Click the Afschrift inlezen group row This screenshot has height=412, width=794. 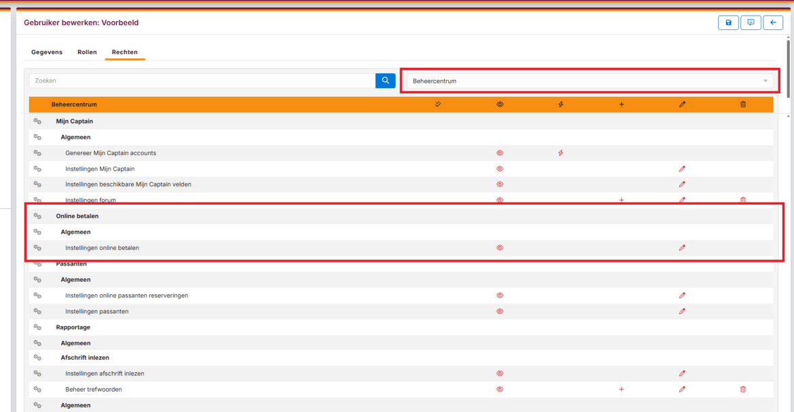pyautogui.click(x=85, y=358)
